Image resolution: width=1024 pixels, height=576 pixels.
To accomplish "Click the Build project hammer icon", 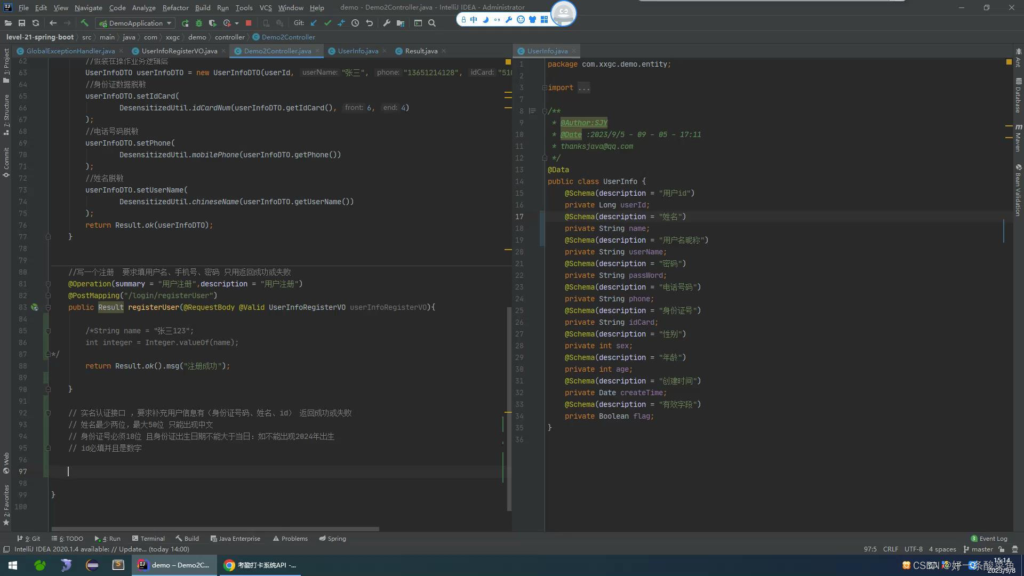I will point(84,23).
